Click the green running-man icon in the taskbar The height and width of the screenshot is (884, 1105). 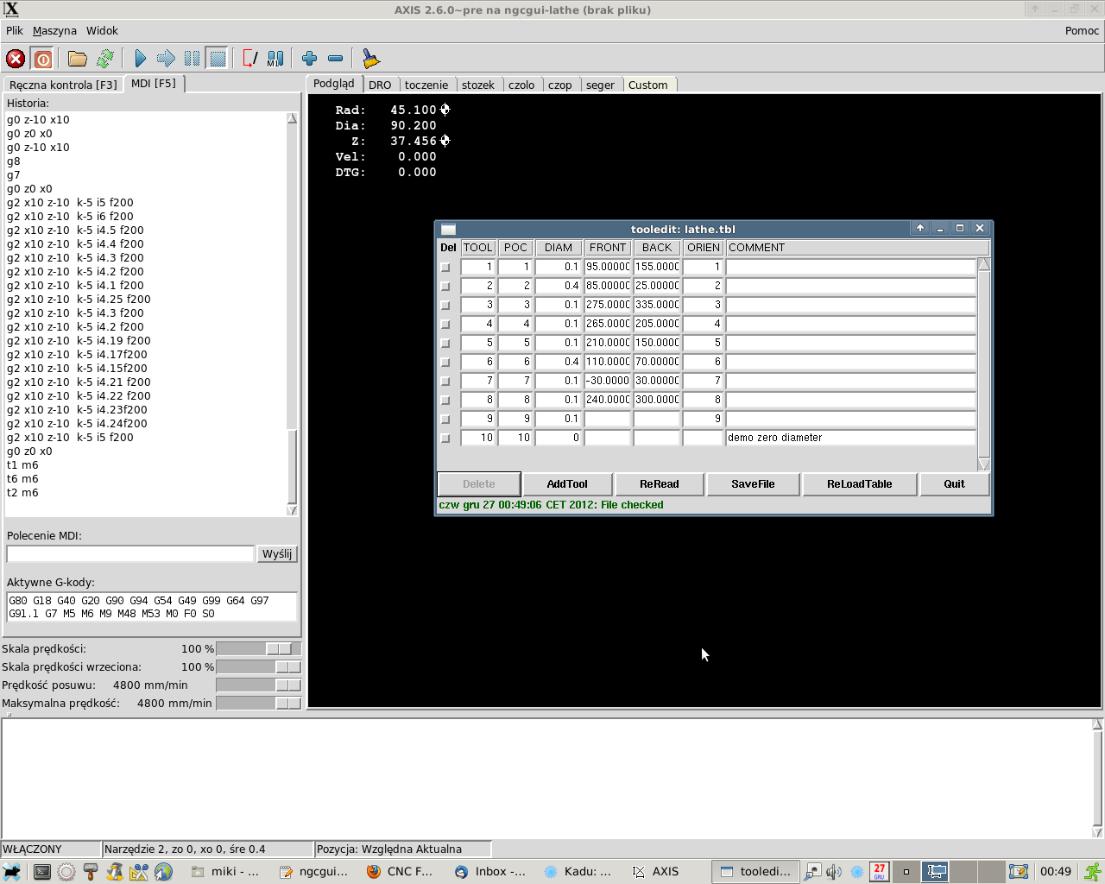tap(1093, 872)
